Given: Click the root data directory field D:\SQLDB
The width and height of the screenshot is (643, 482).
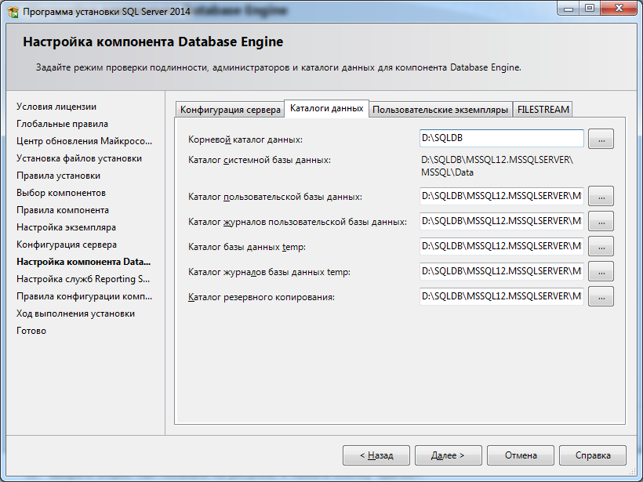Looking at the screenshot, I should 502,139.
